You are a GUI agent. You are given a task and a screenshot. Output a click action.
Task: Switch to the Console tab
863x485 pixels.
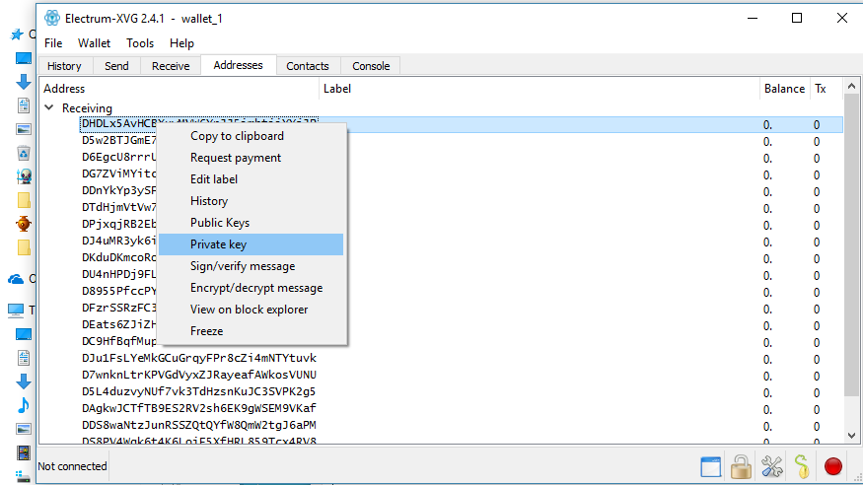point(371,66)
